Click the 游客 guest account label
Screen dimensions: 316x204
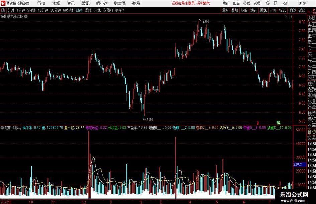(x=302, y=3)
